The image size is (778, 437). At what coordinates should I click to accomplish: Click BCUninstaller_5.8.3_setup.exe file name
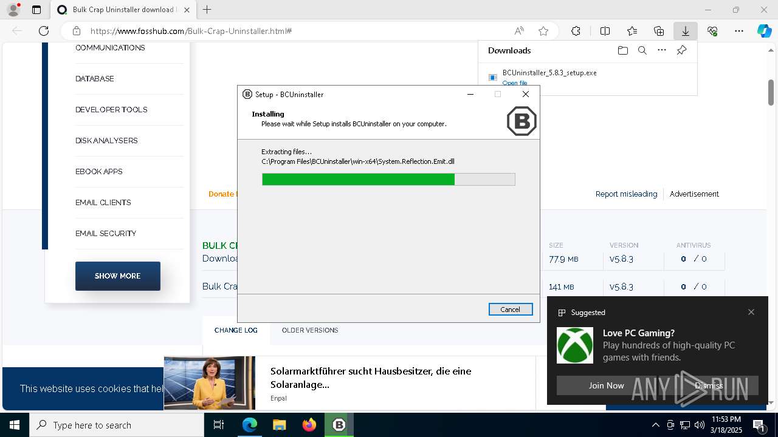coord(549,73)
